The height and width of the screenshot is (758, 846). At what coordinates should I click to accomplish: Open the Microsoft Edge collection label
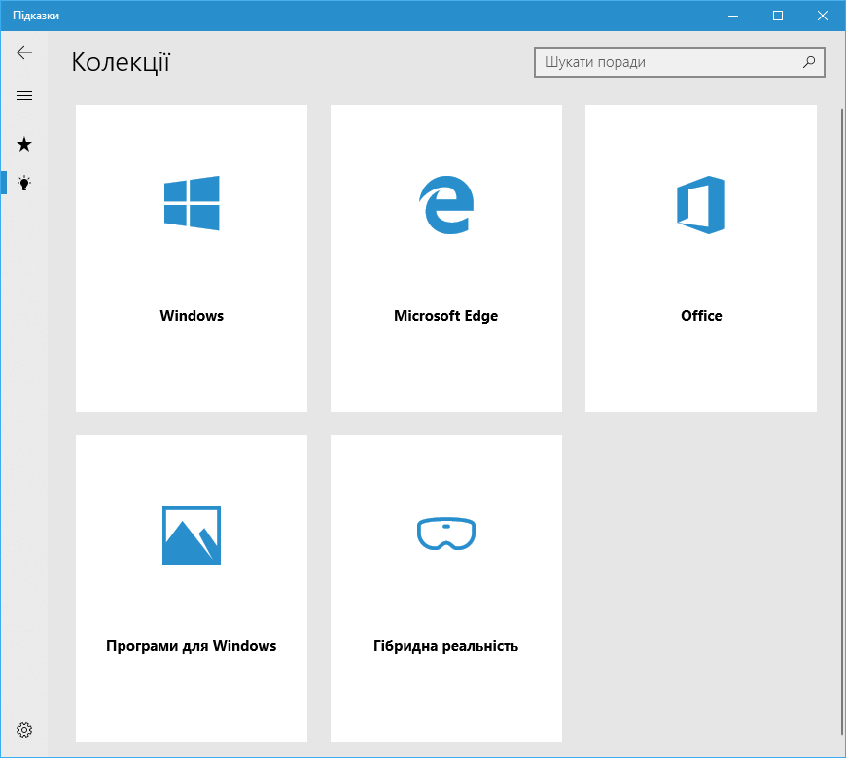coord(445,316)
